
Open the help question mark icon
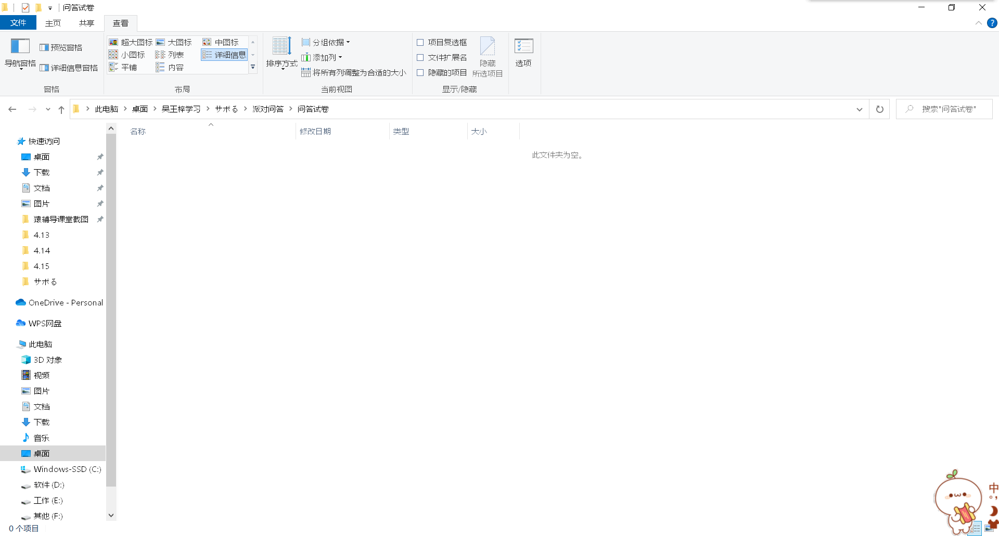(992, 23)
